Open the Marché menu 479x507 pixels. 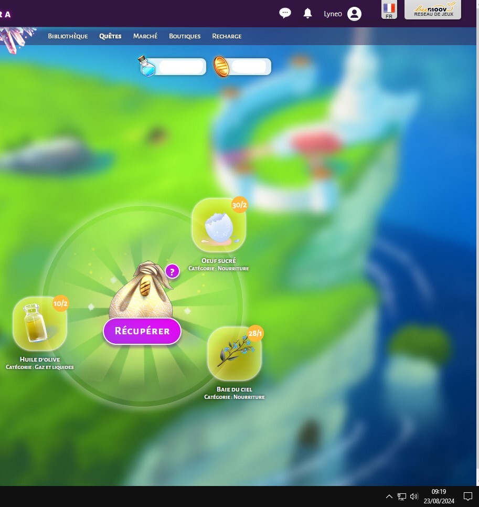(x=145, y=36)
